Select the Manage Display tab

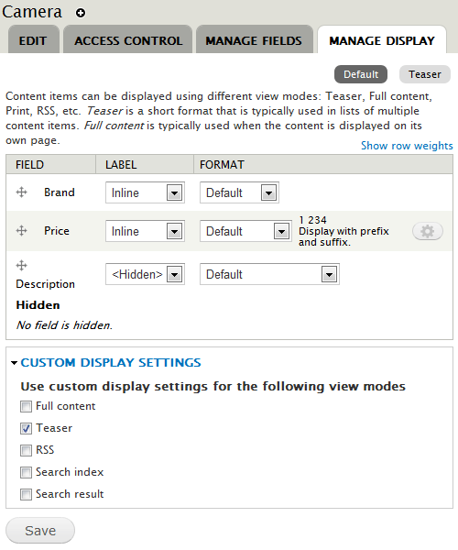pos(382,40)
